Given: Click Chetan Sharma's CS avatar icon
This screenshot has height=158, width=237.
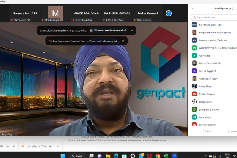Looking at the screenshot, I should [x=194, y=94].
